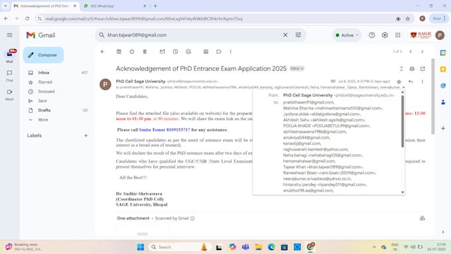Click the Compose button
Image resolution: width=451 pixels, height=254 pixels.
pos(43,55)
